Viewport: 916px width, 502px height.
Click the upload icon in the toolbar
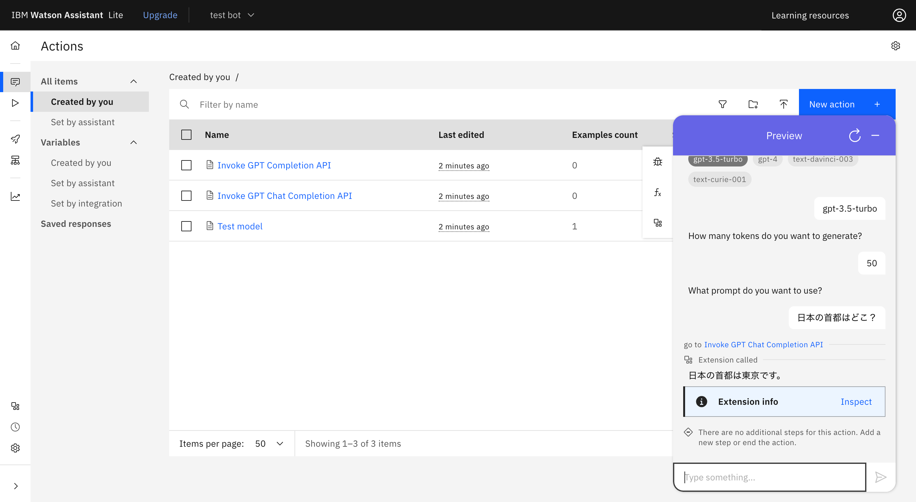783,105
